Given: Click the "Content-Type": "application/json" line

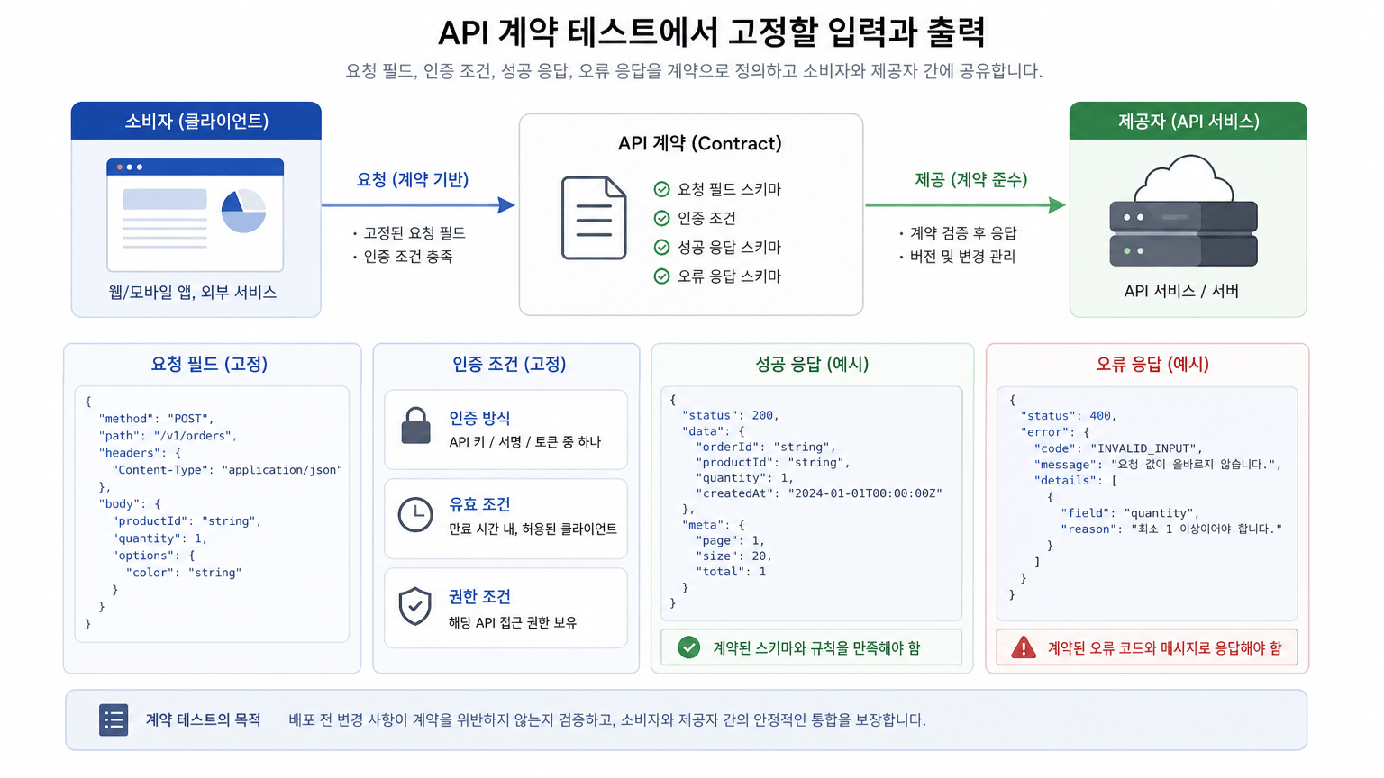Looking at the screenshot, I should pos(227,470).
